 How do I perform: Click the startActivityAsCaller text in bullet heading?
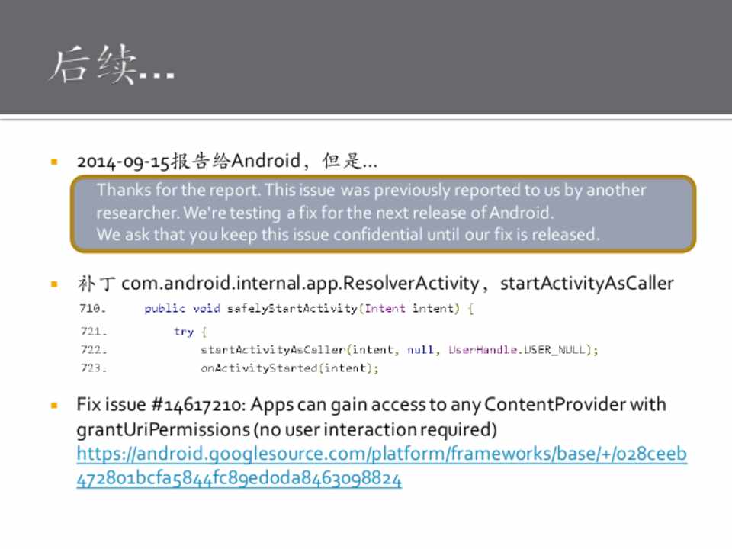586,284
